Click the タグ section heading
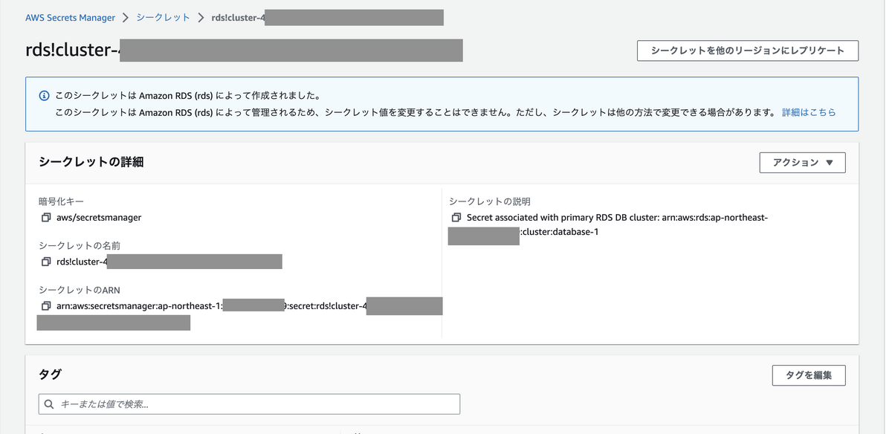This screenshot has width=892, height=434. coord(50,374)
